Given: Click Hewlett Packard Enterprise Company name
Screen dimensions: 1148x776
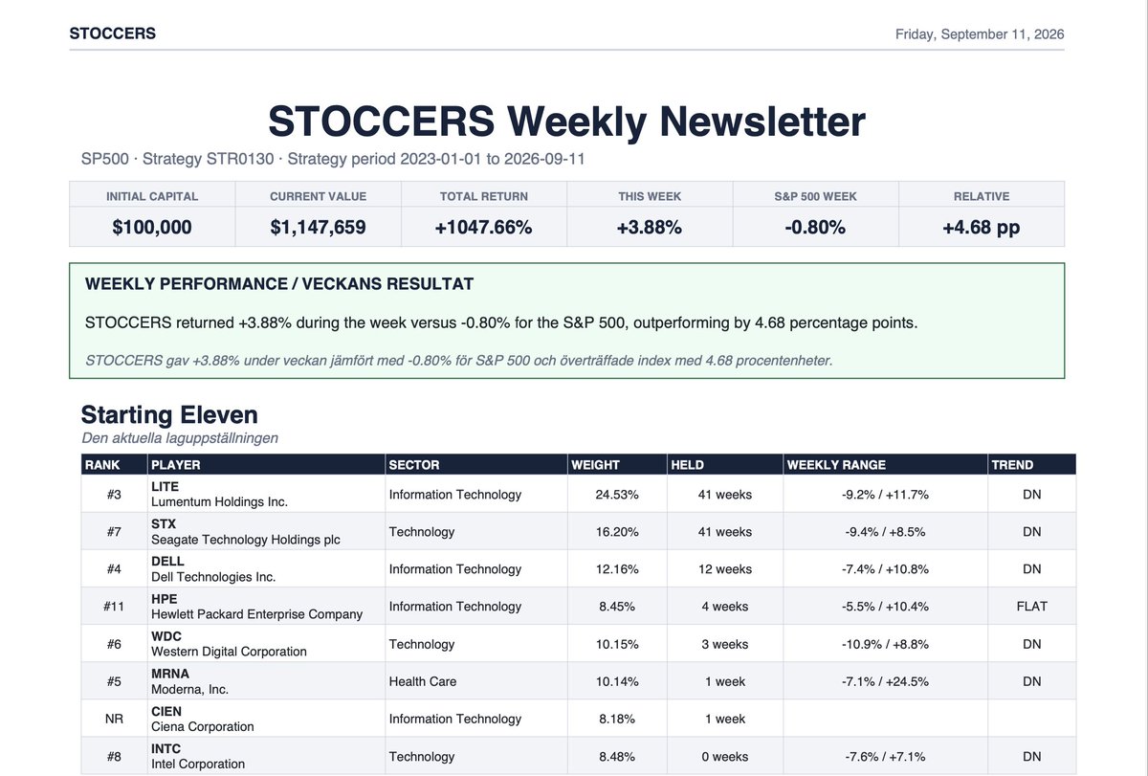Looking at the screenshot, I should pos(256,613).
